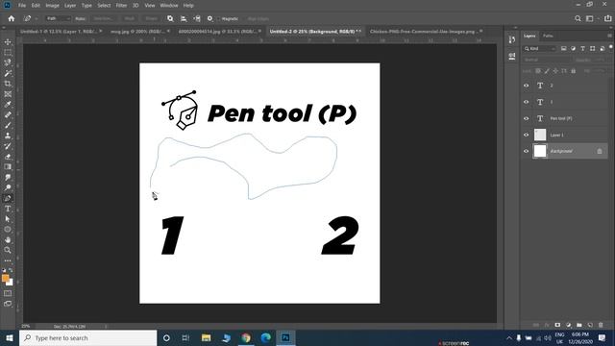Select the Path Selection tool
Screen dimensions: 615x346
[8, 219]
